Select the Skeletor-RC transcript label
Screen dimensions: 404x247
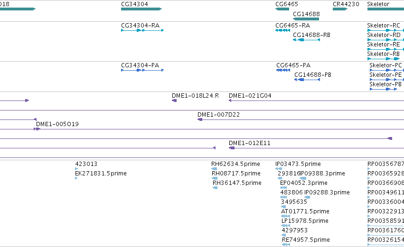point(384,26)
